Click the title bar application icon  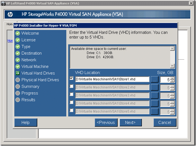coord(3,4)
